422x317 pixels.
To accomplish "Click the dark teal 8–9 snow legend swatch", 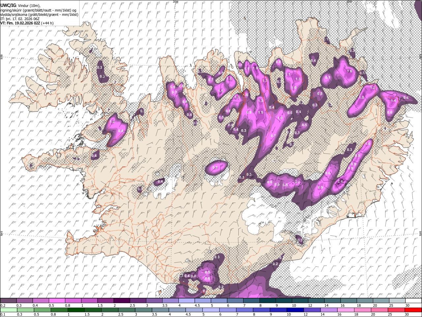I will point(268,300).
